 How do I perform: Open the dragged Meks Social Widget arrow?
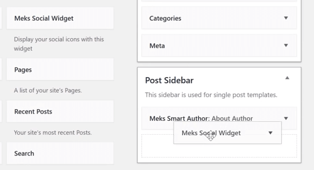pyautogui.click(x=270, y=133)
